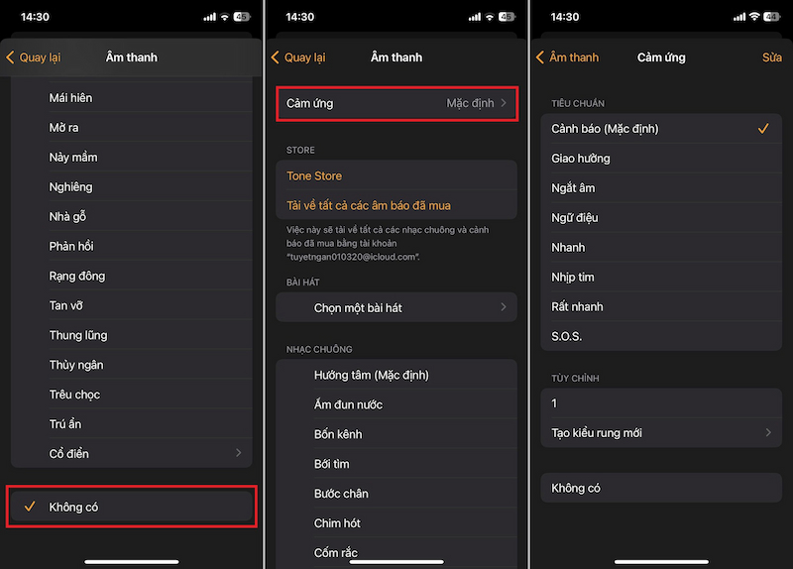The height and width of the screenshot is (569, 793).
Task: Select custom vibration named 1
Action: [x=555, y=403]
